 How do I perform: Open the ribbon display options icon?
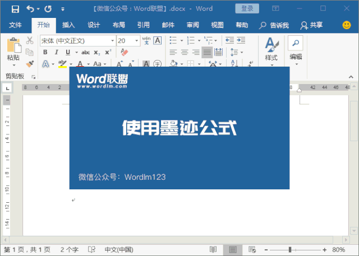point(275,8)
